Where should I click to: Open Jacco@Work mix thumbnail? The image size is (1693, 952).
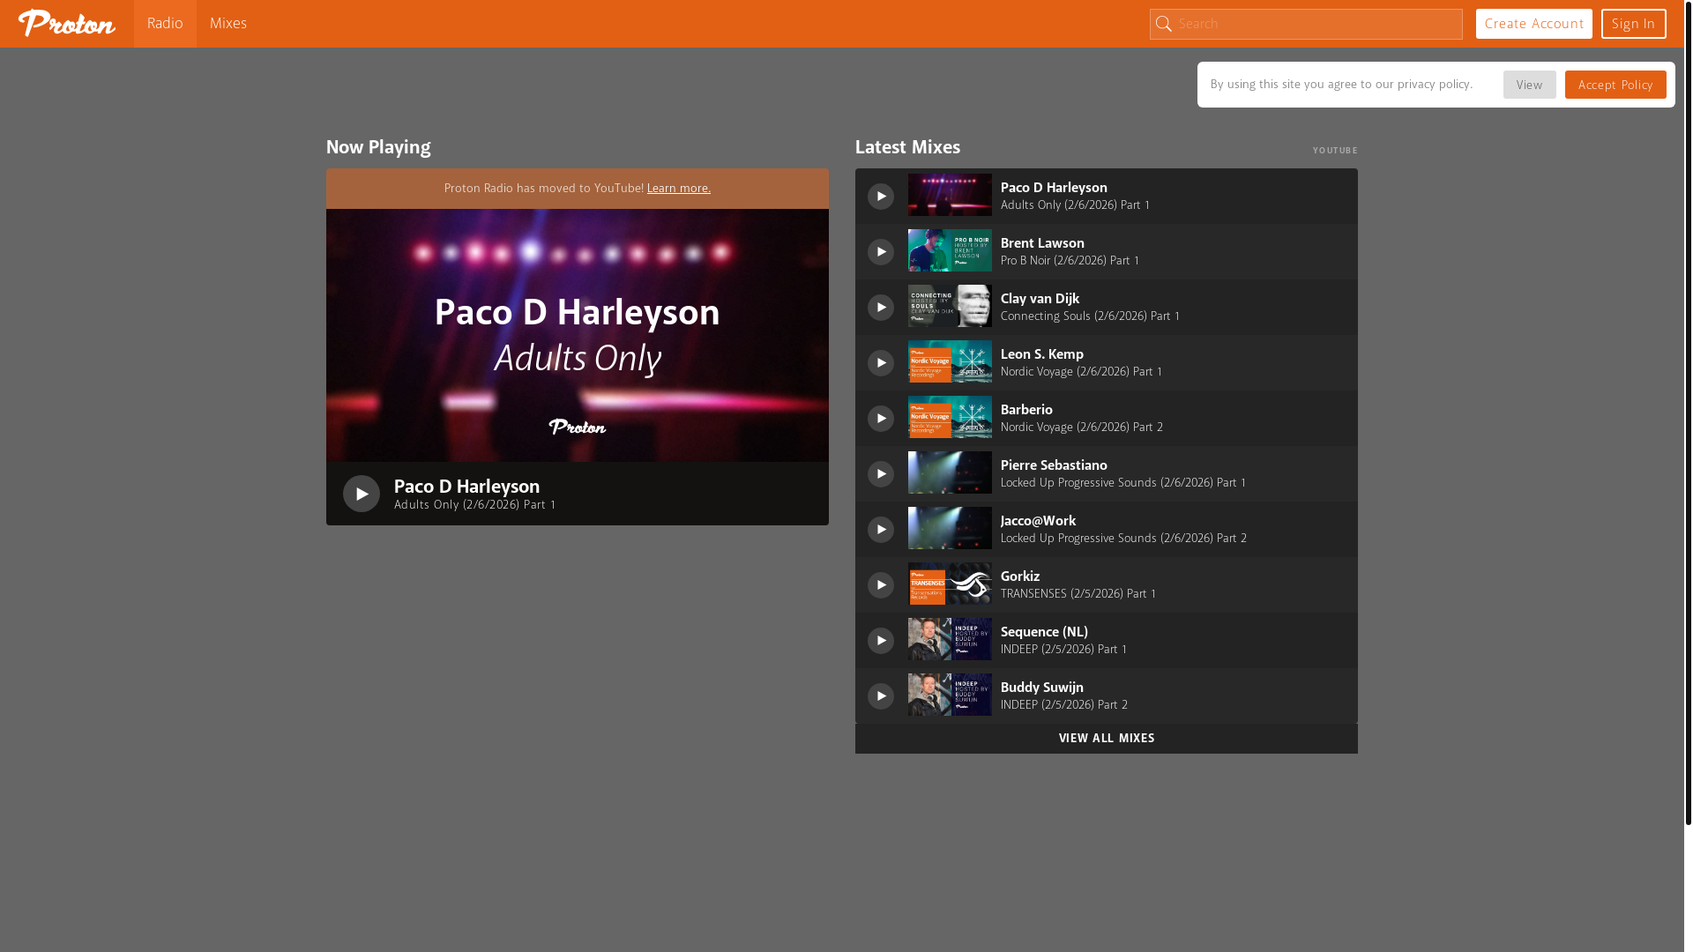(x=950, y=528)
